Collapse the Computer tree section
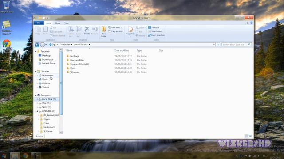This screenshot has width=284, height=159. point(36,95)
